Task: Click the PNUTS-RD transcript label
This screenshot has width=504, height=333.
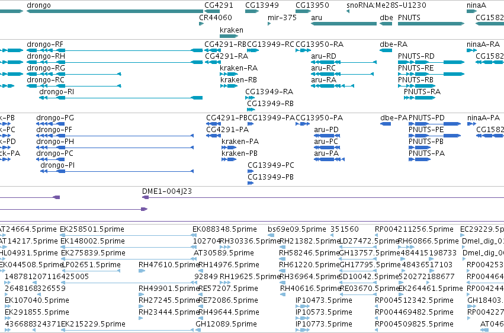Action: (x=416, y=56)
